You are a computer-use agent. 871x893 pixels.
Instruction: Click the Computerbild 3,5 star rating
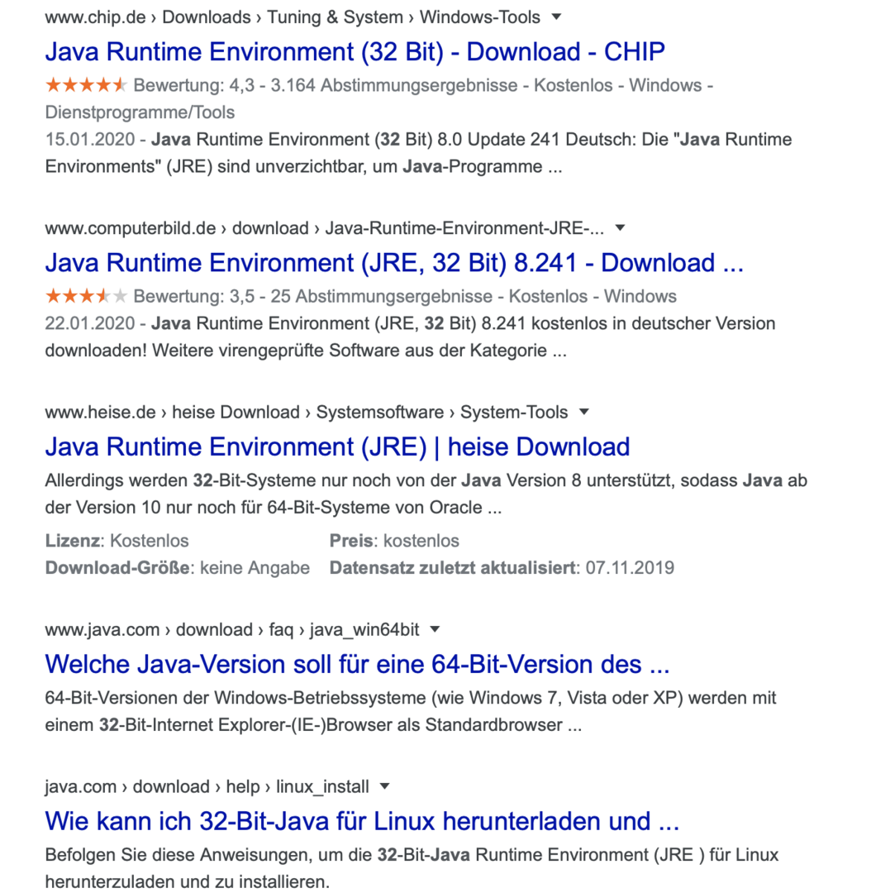pos(86,296)
